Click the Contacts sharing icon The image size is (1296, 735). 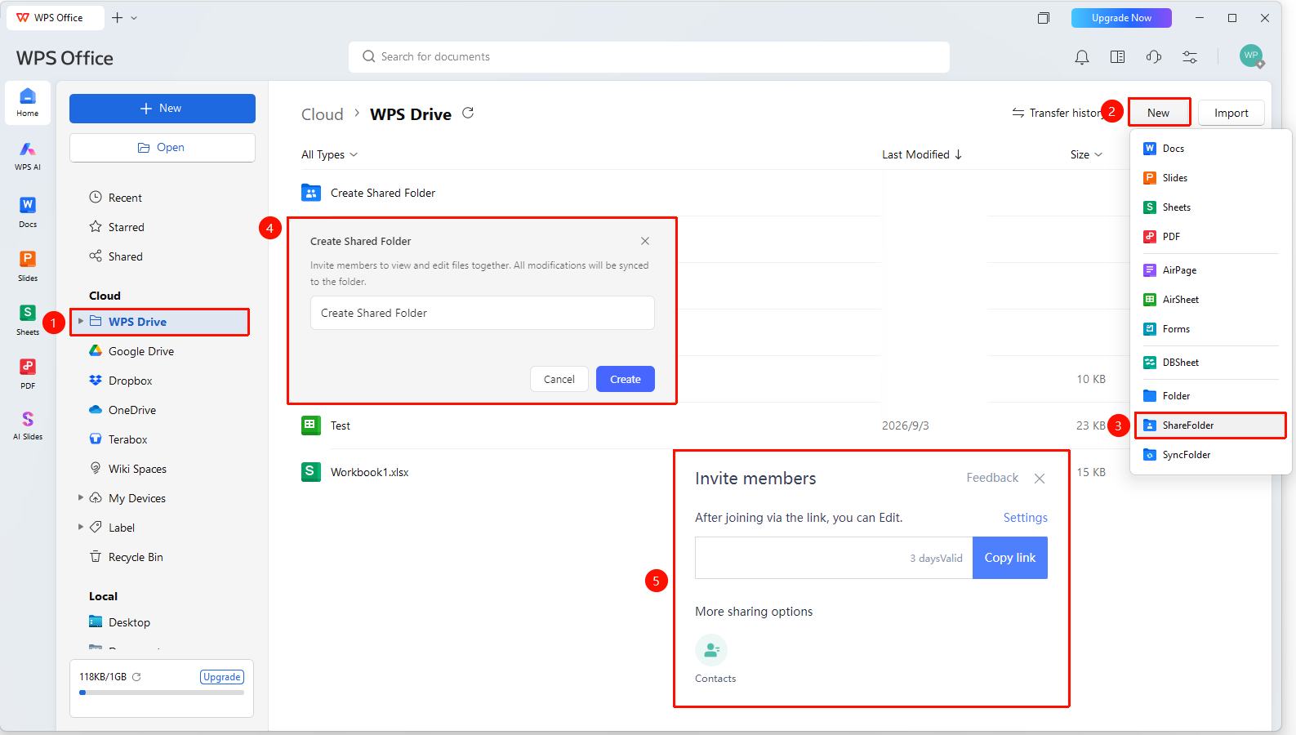coord(711,650)
